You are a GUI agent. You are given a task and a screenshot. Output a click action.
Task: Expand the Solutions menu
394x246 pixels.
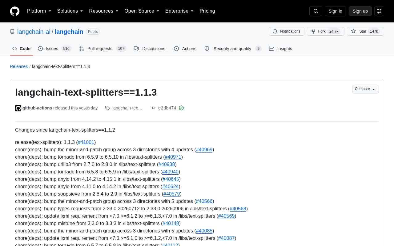[x=70, y=11]
